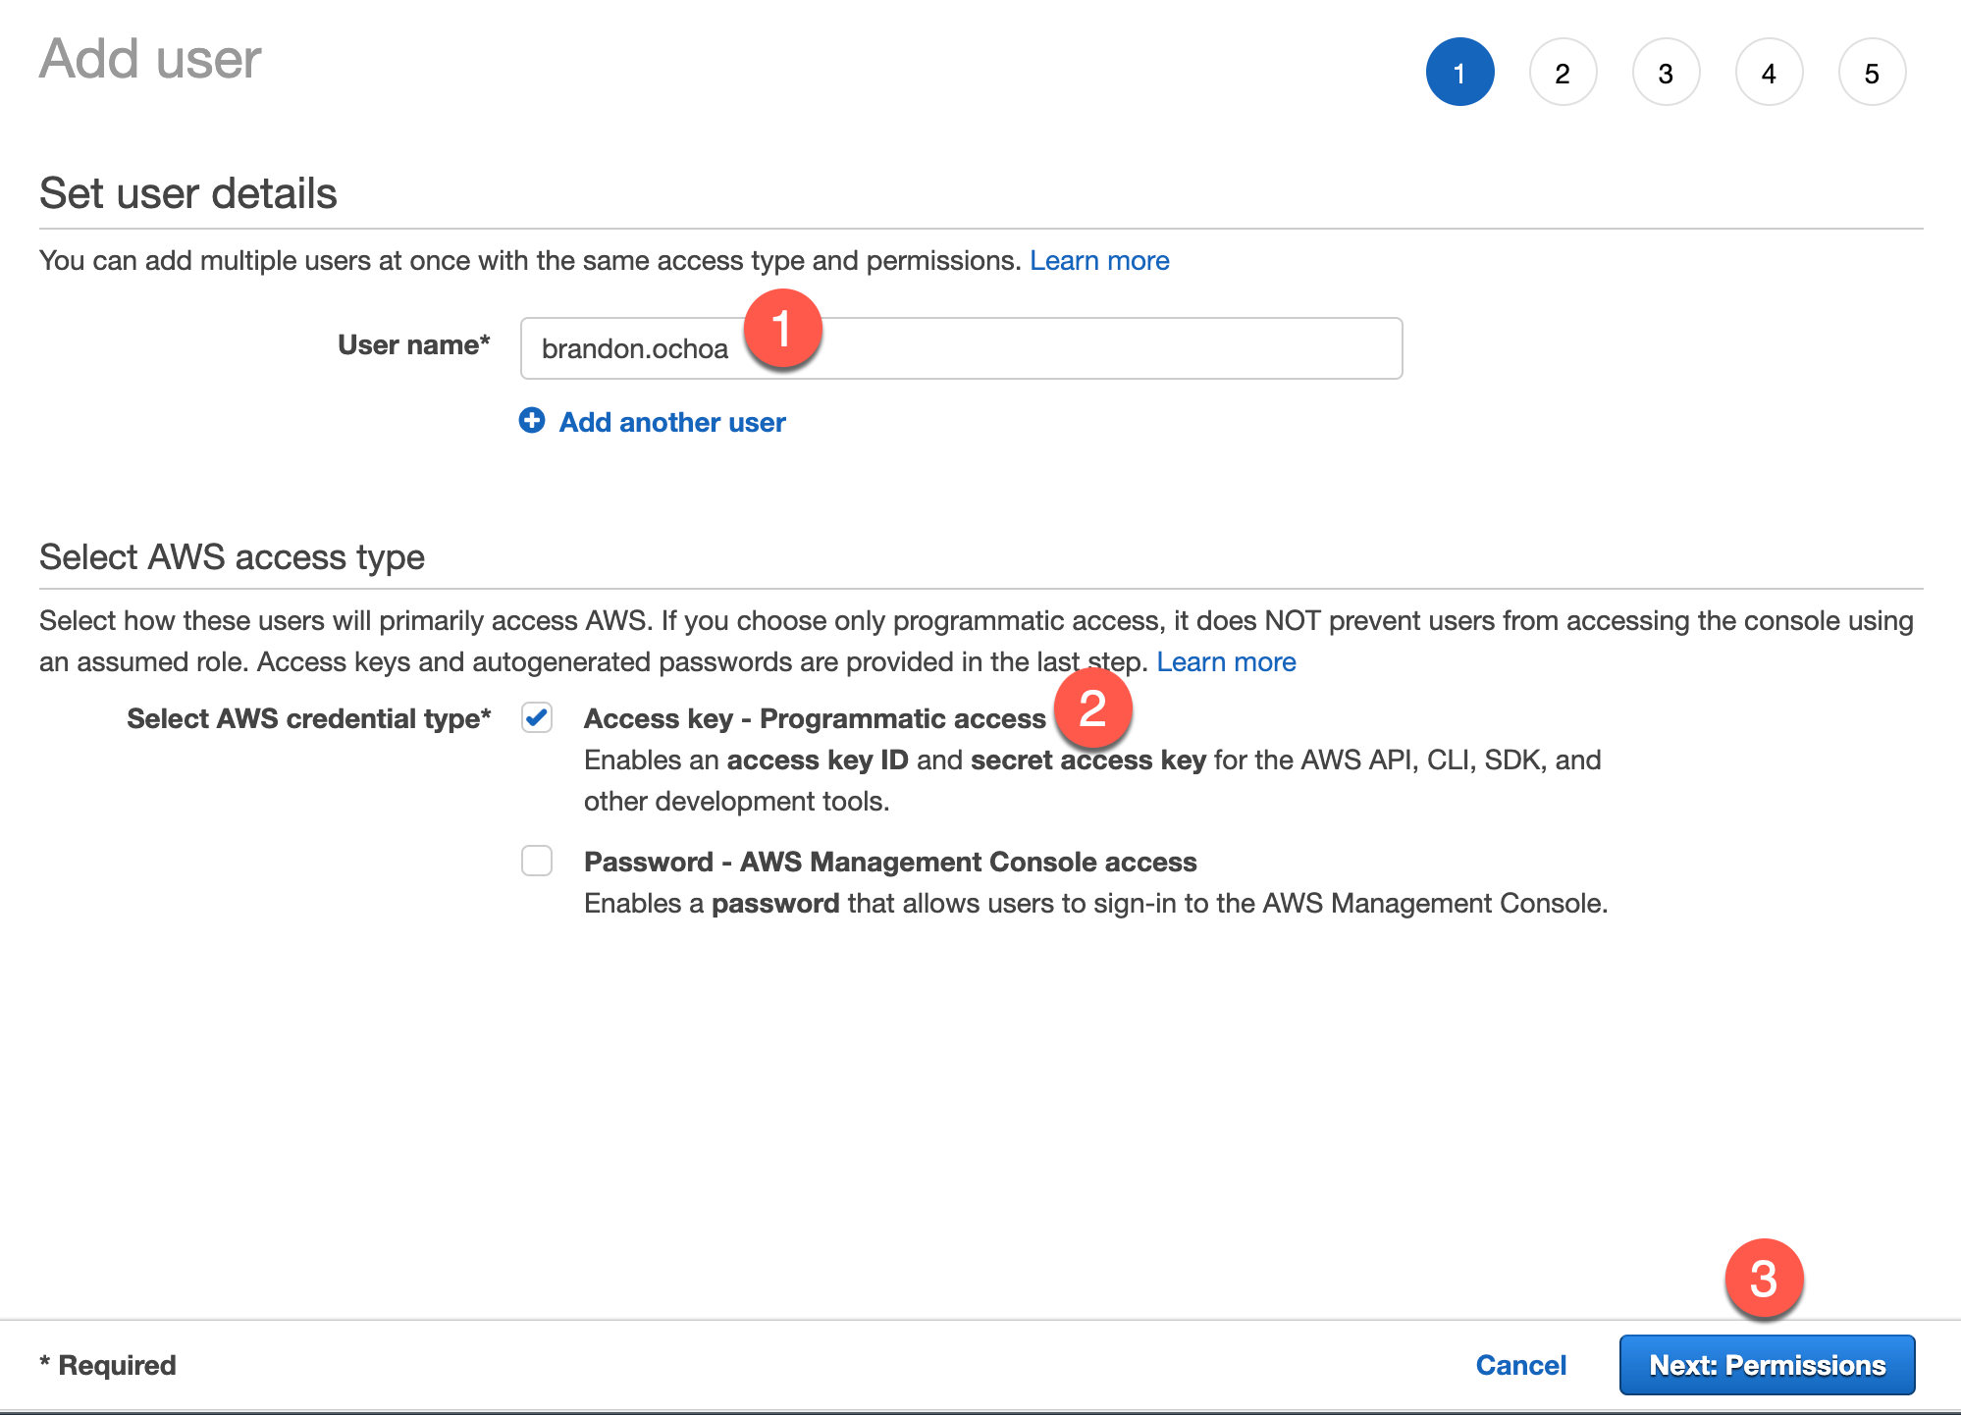Screen dimensions: 1961x1415
Task: Click the Required footnote label
Action: (x=108, y=1364)
